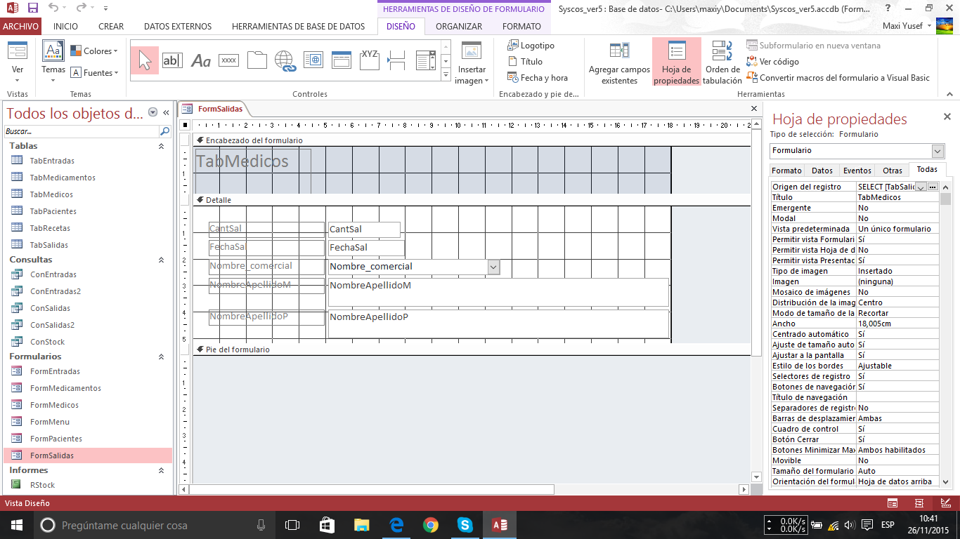
Task: Open Skype from the taskbar
Action: pos(465,525)
